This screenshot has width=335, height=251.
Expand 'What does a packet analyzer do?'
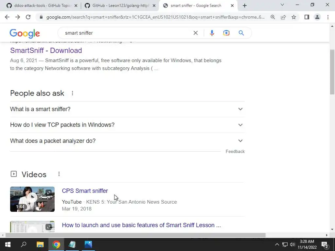click(127, 141)
